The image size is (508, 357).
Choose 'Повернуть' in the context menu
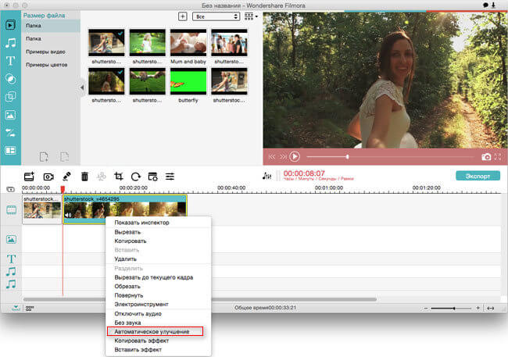point(159,295)
